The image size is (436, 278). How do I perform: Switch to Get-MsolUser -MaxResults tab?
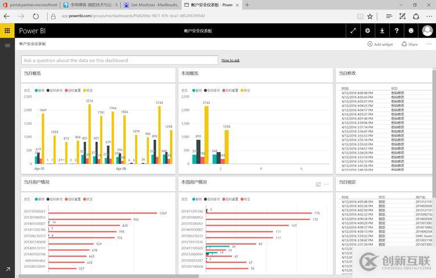pos(151,5)
